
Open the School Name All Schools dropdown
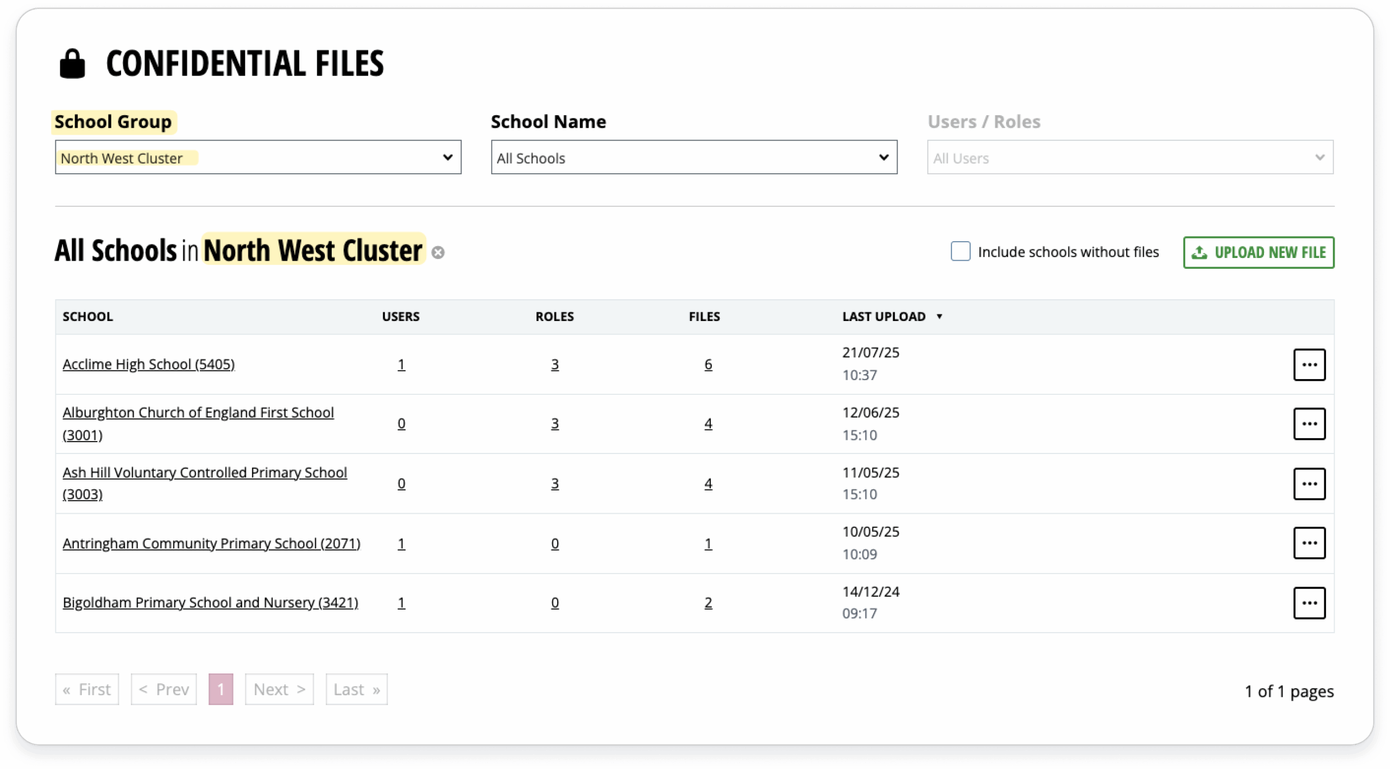(x=693, y=157)
